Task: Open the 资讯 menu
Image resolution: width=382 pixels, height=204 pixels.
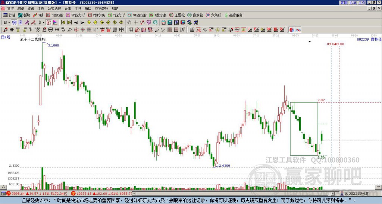Action: pos(31,9)
